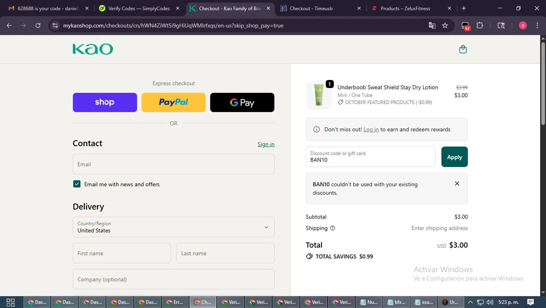Click the Underboob Sweat Shield product thumbnail

coord(319,95)
